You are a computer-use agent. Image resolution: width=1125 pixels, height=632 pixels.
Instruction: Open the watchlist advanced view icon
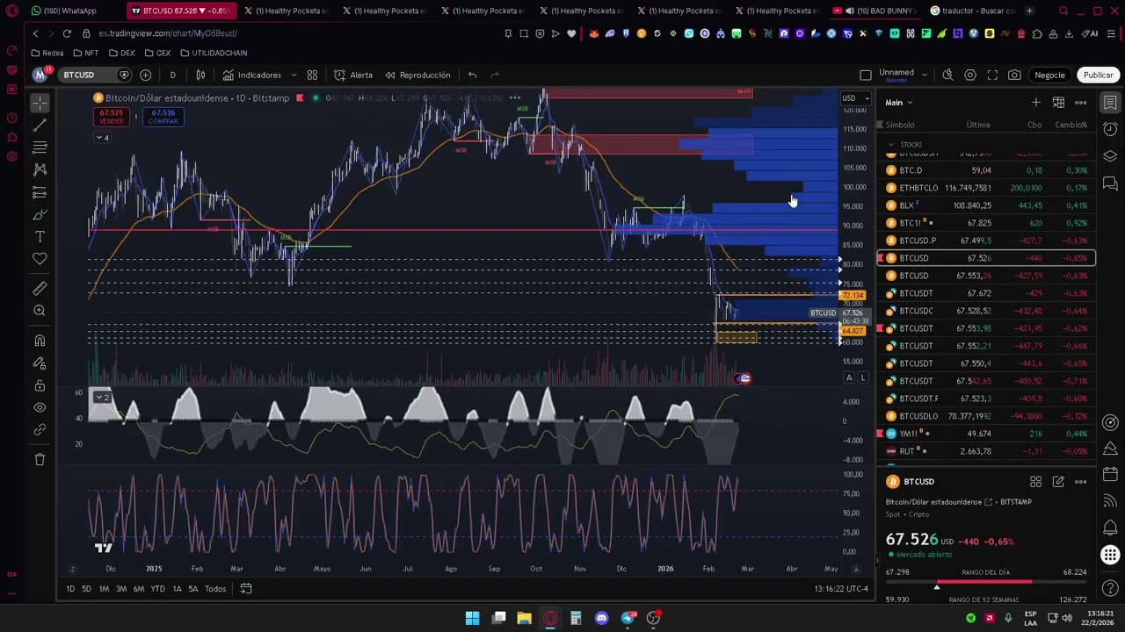(x=1058, y=103)
